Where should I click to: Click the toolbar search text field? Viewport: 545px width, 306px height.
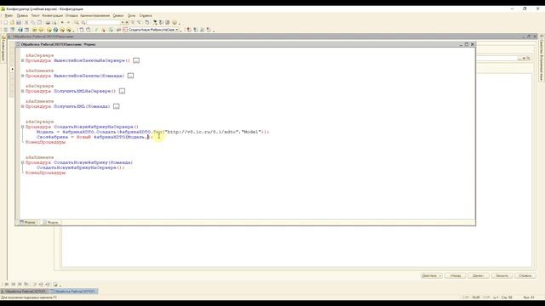click(x=104, y=23)
